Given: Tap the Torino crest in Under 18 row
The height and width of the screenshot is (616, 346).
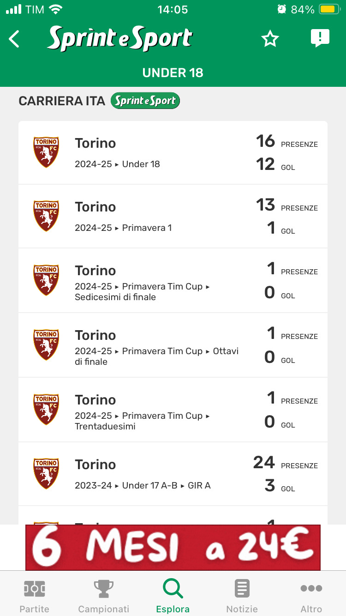Looking at the screenshot, I should (46, 152).
